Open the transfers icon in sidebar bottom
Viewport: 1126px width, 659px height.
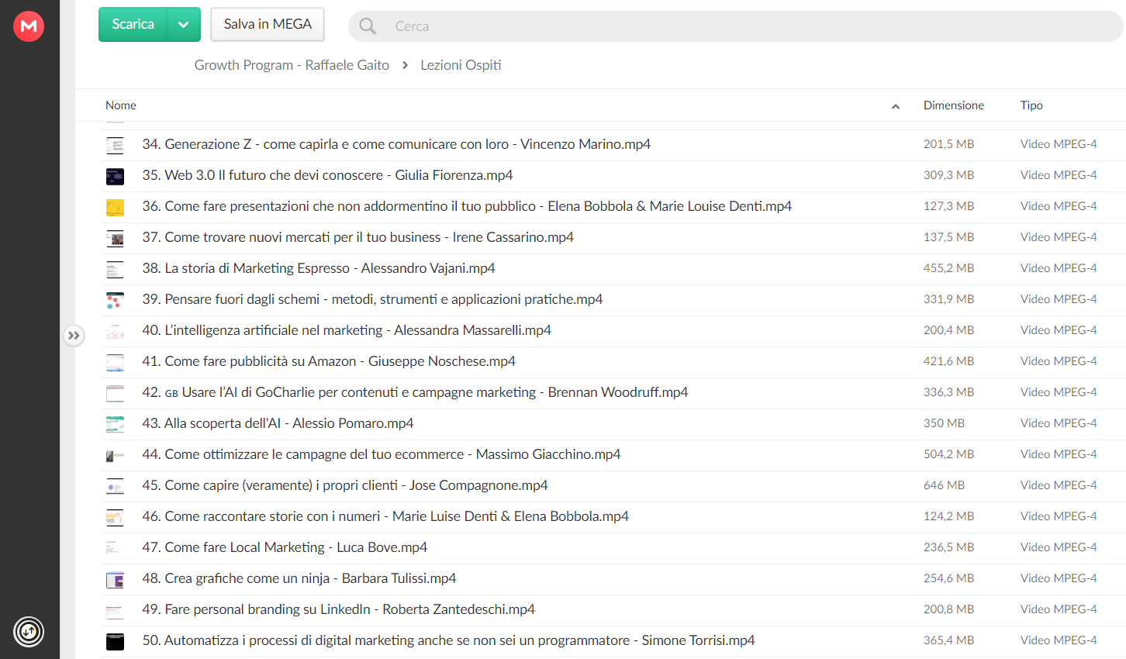29,631
